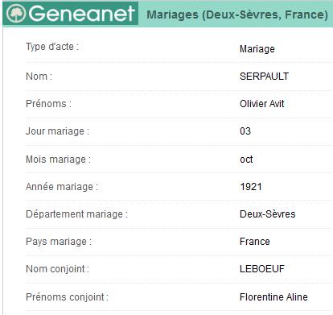Select the France country value

point(255,242)
